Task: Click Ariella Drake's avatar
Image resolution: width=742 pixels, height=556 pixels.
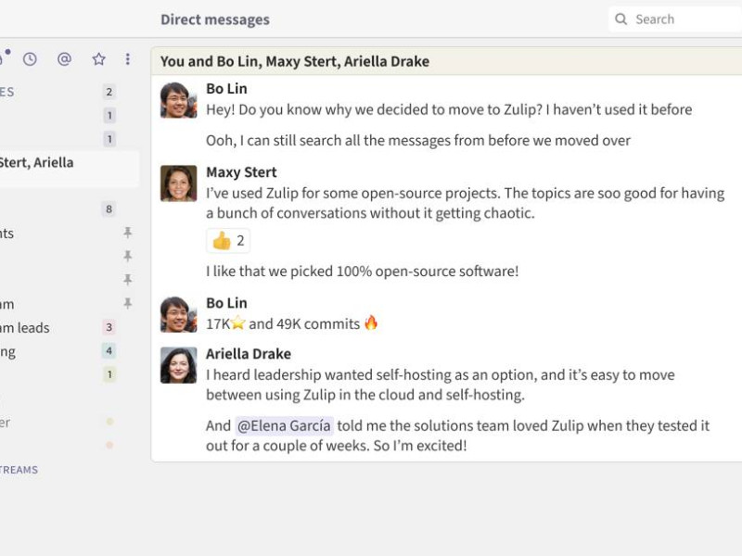Action: click(x=178, y=365)
